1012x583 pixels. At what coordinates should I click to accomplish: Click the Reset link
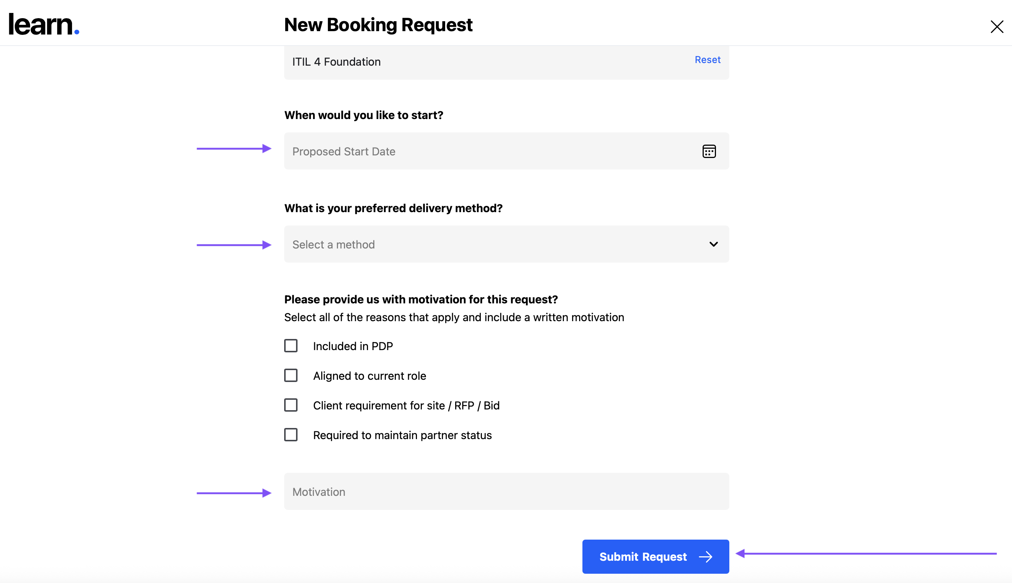707,60
